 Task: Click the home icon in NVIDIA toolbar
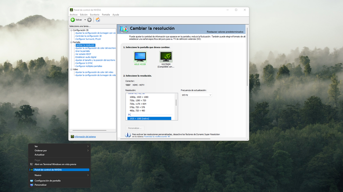point(98,20)
